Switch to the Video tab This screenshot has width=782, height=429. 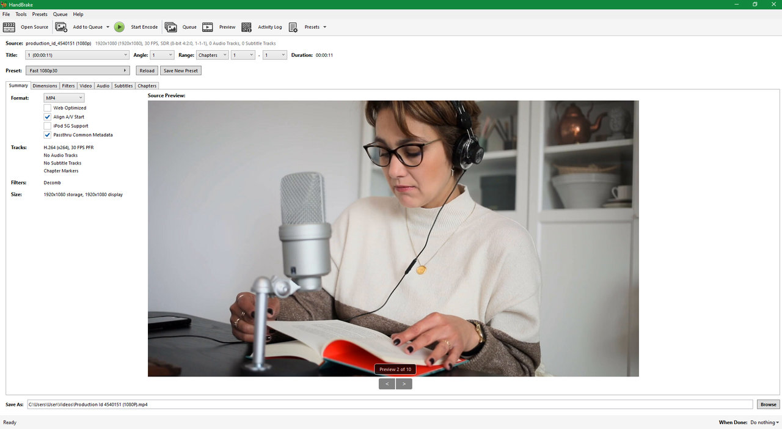point(86,86)
